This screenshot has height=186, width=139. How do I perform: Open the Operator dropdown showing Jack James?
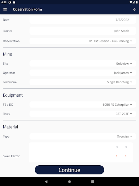pos(83,73)
